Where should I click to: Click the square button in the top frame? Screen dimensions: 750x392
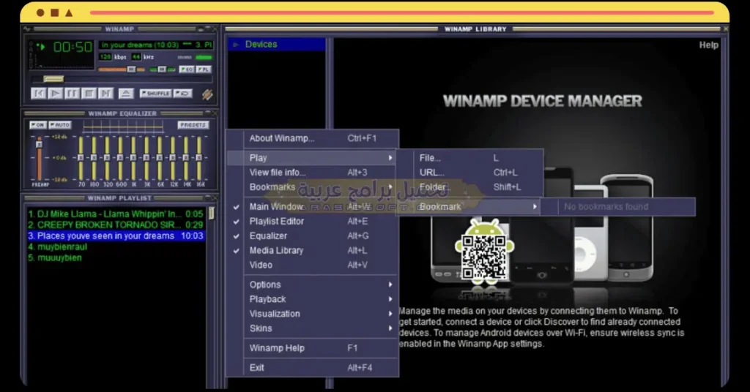pos(54,13)
